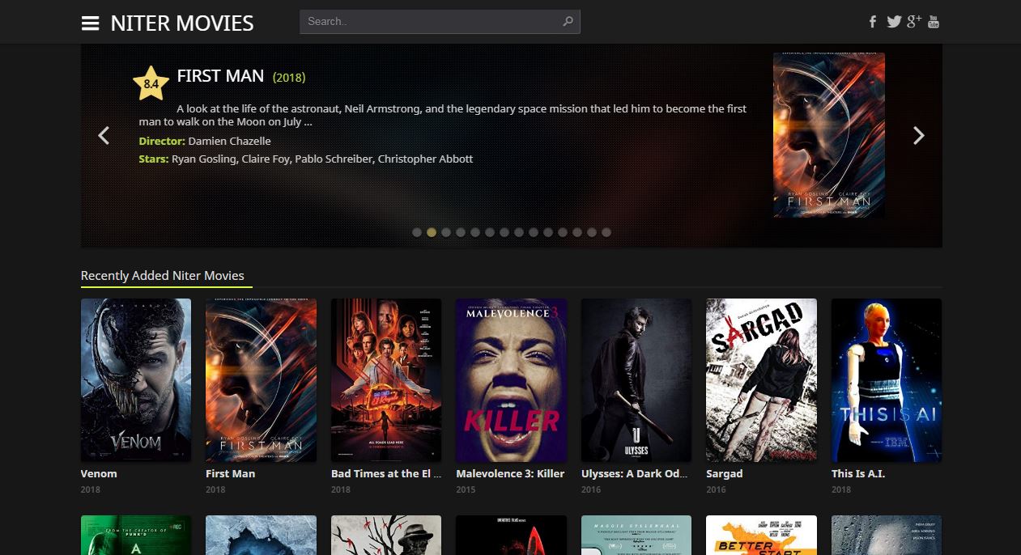
Task: Click the (2018) year beside FIRST MAN
Action: point(289,78)
